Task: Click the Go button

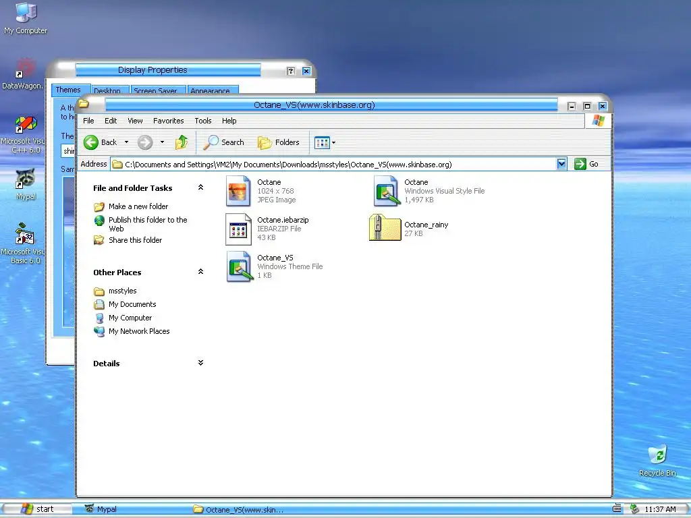Action: click(586, 165)
